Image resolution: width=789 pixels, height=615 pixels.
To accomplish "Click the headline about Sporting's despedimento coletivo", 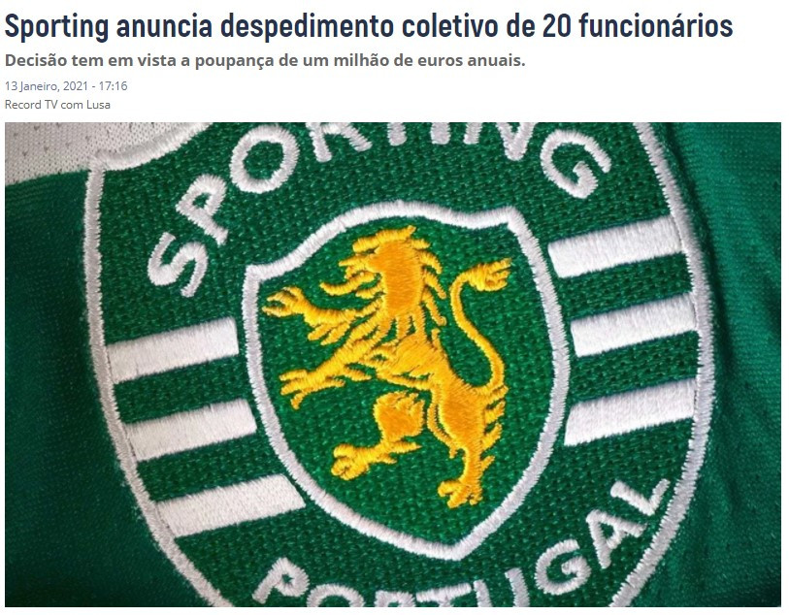I will coord(369,26).
